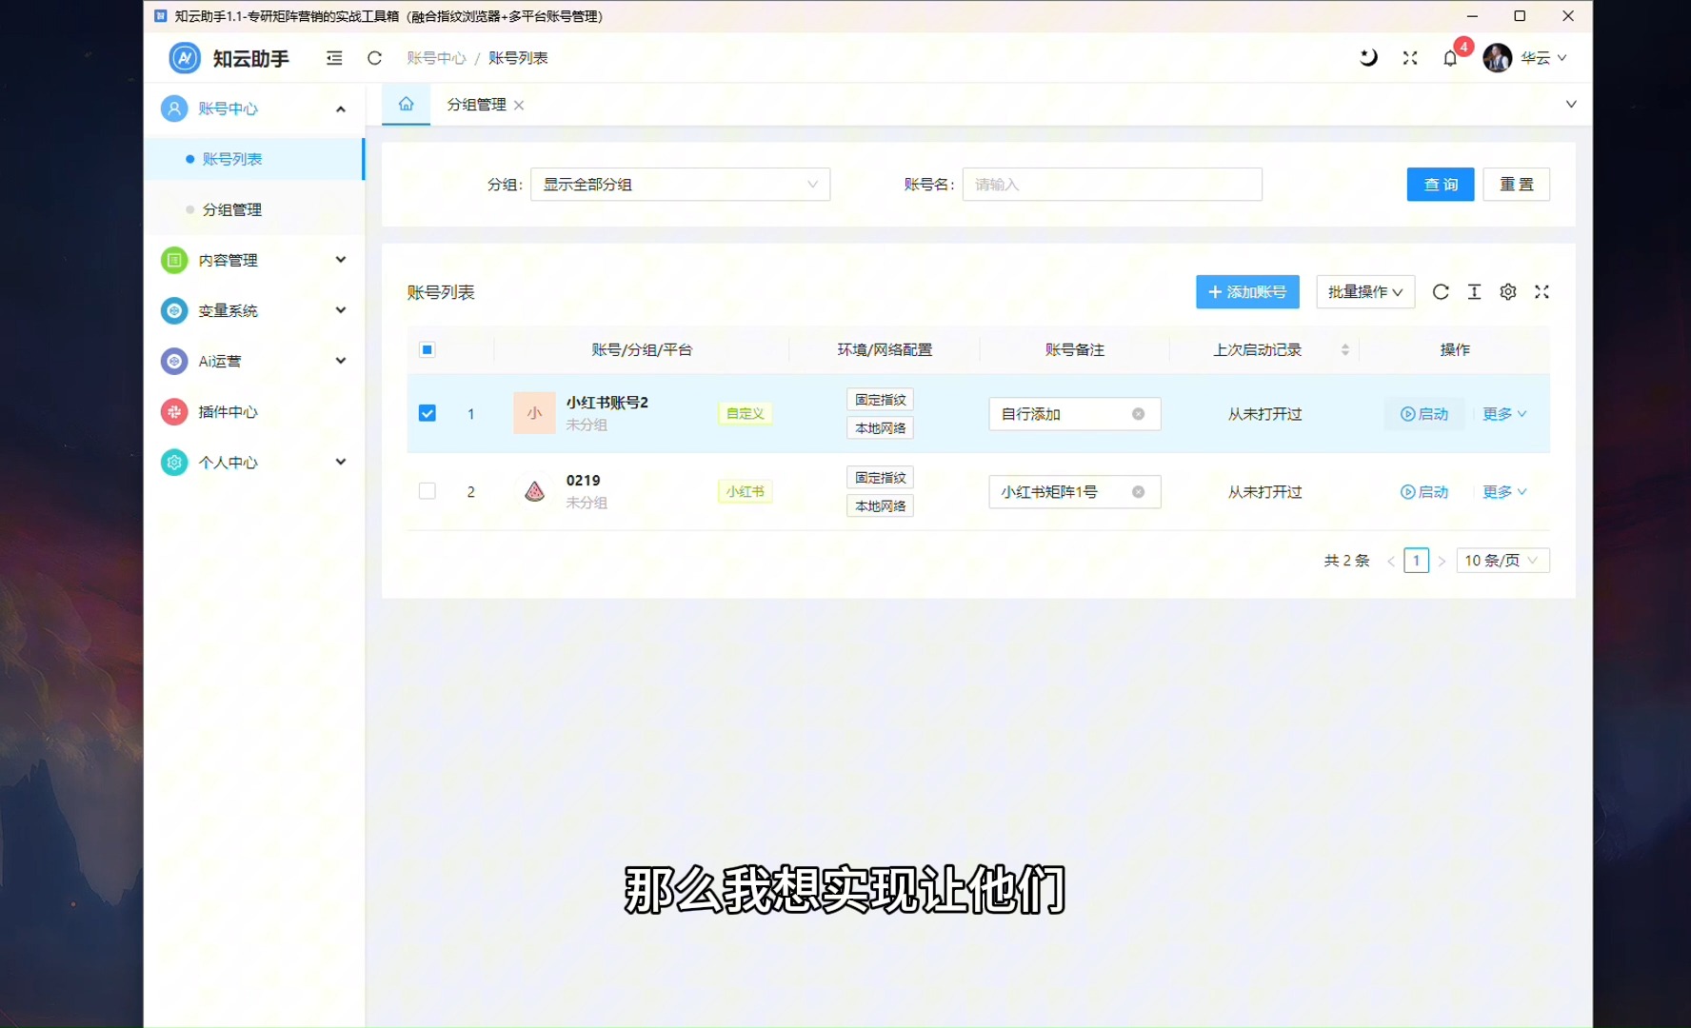
Task: Click 本地网络 tag for 0219
Action: [880, 506]
